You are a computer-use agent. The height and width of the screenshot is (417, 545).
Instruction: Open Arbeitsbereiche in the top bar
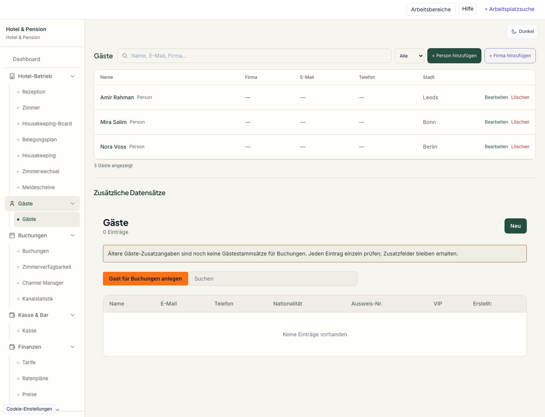click(431, 9)
